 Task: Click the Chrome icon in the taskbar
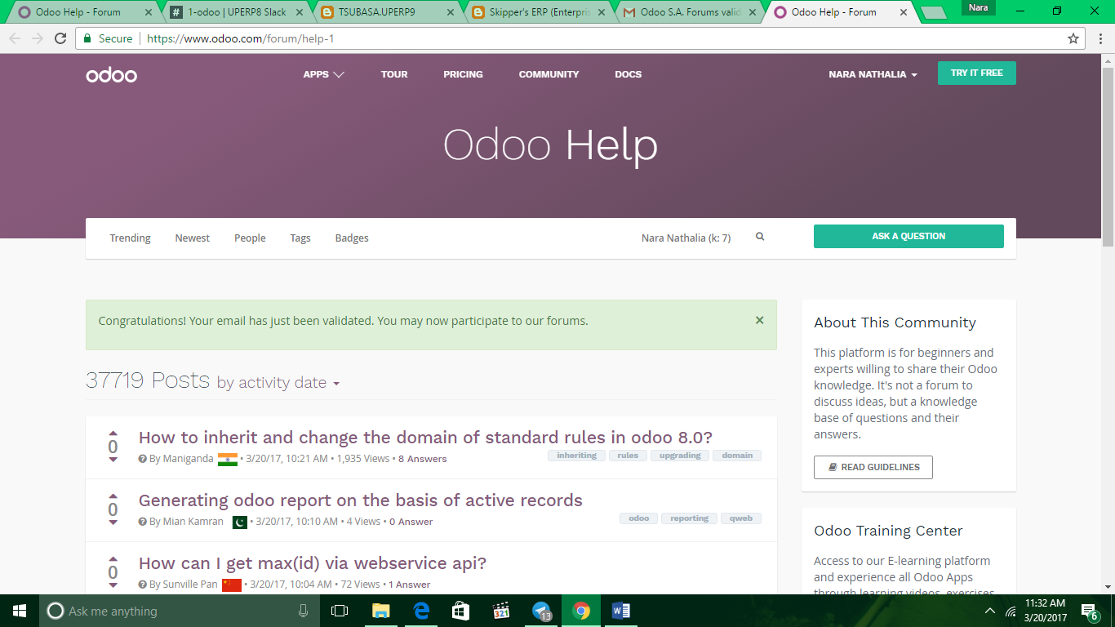(581, 611)
